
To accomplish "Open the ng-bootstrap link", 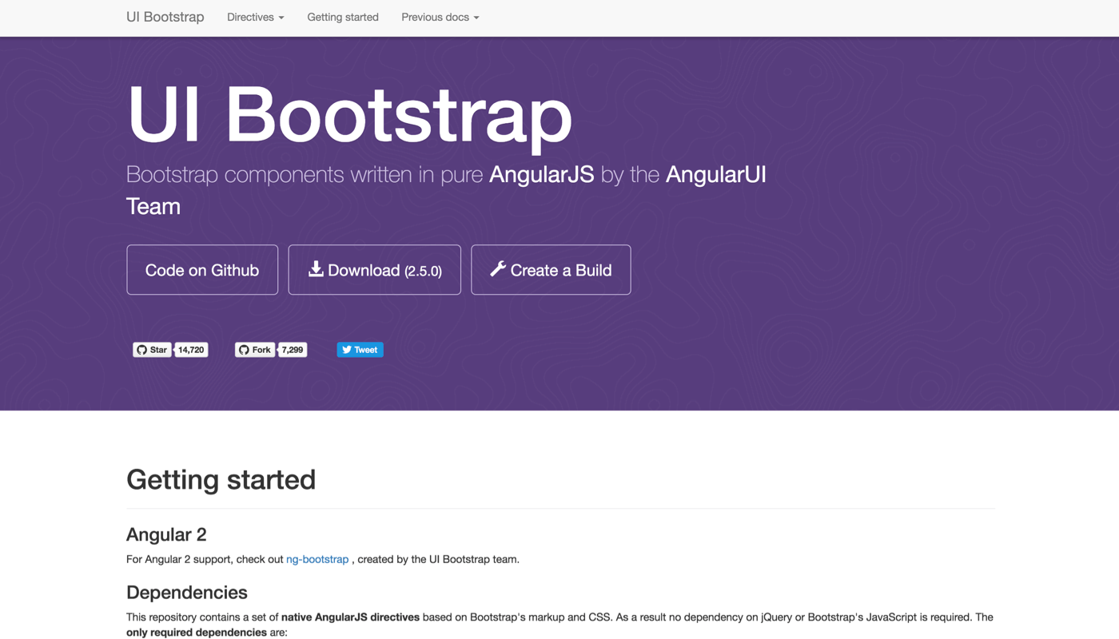I will coord(317,559).
